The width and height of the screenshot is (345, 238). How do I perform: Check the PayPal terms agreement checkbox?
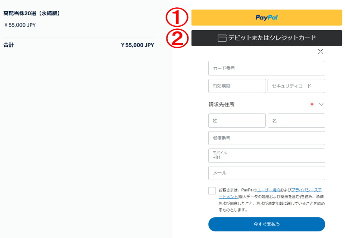click(x=212, y=191)
